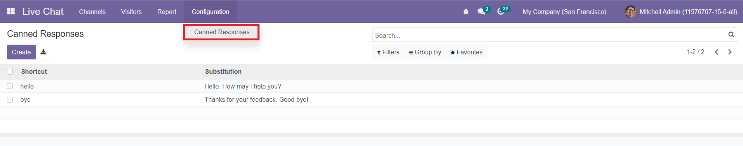743x146 pixels.
Task: Click the download export icon button
Action: coord(44,52)
